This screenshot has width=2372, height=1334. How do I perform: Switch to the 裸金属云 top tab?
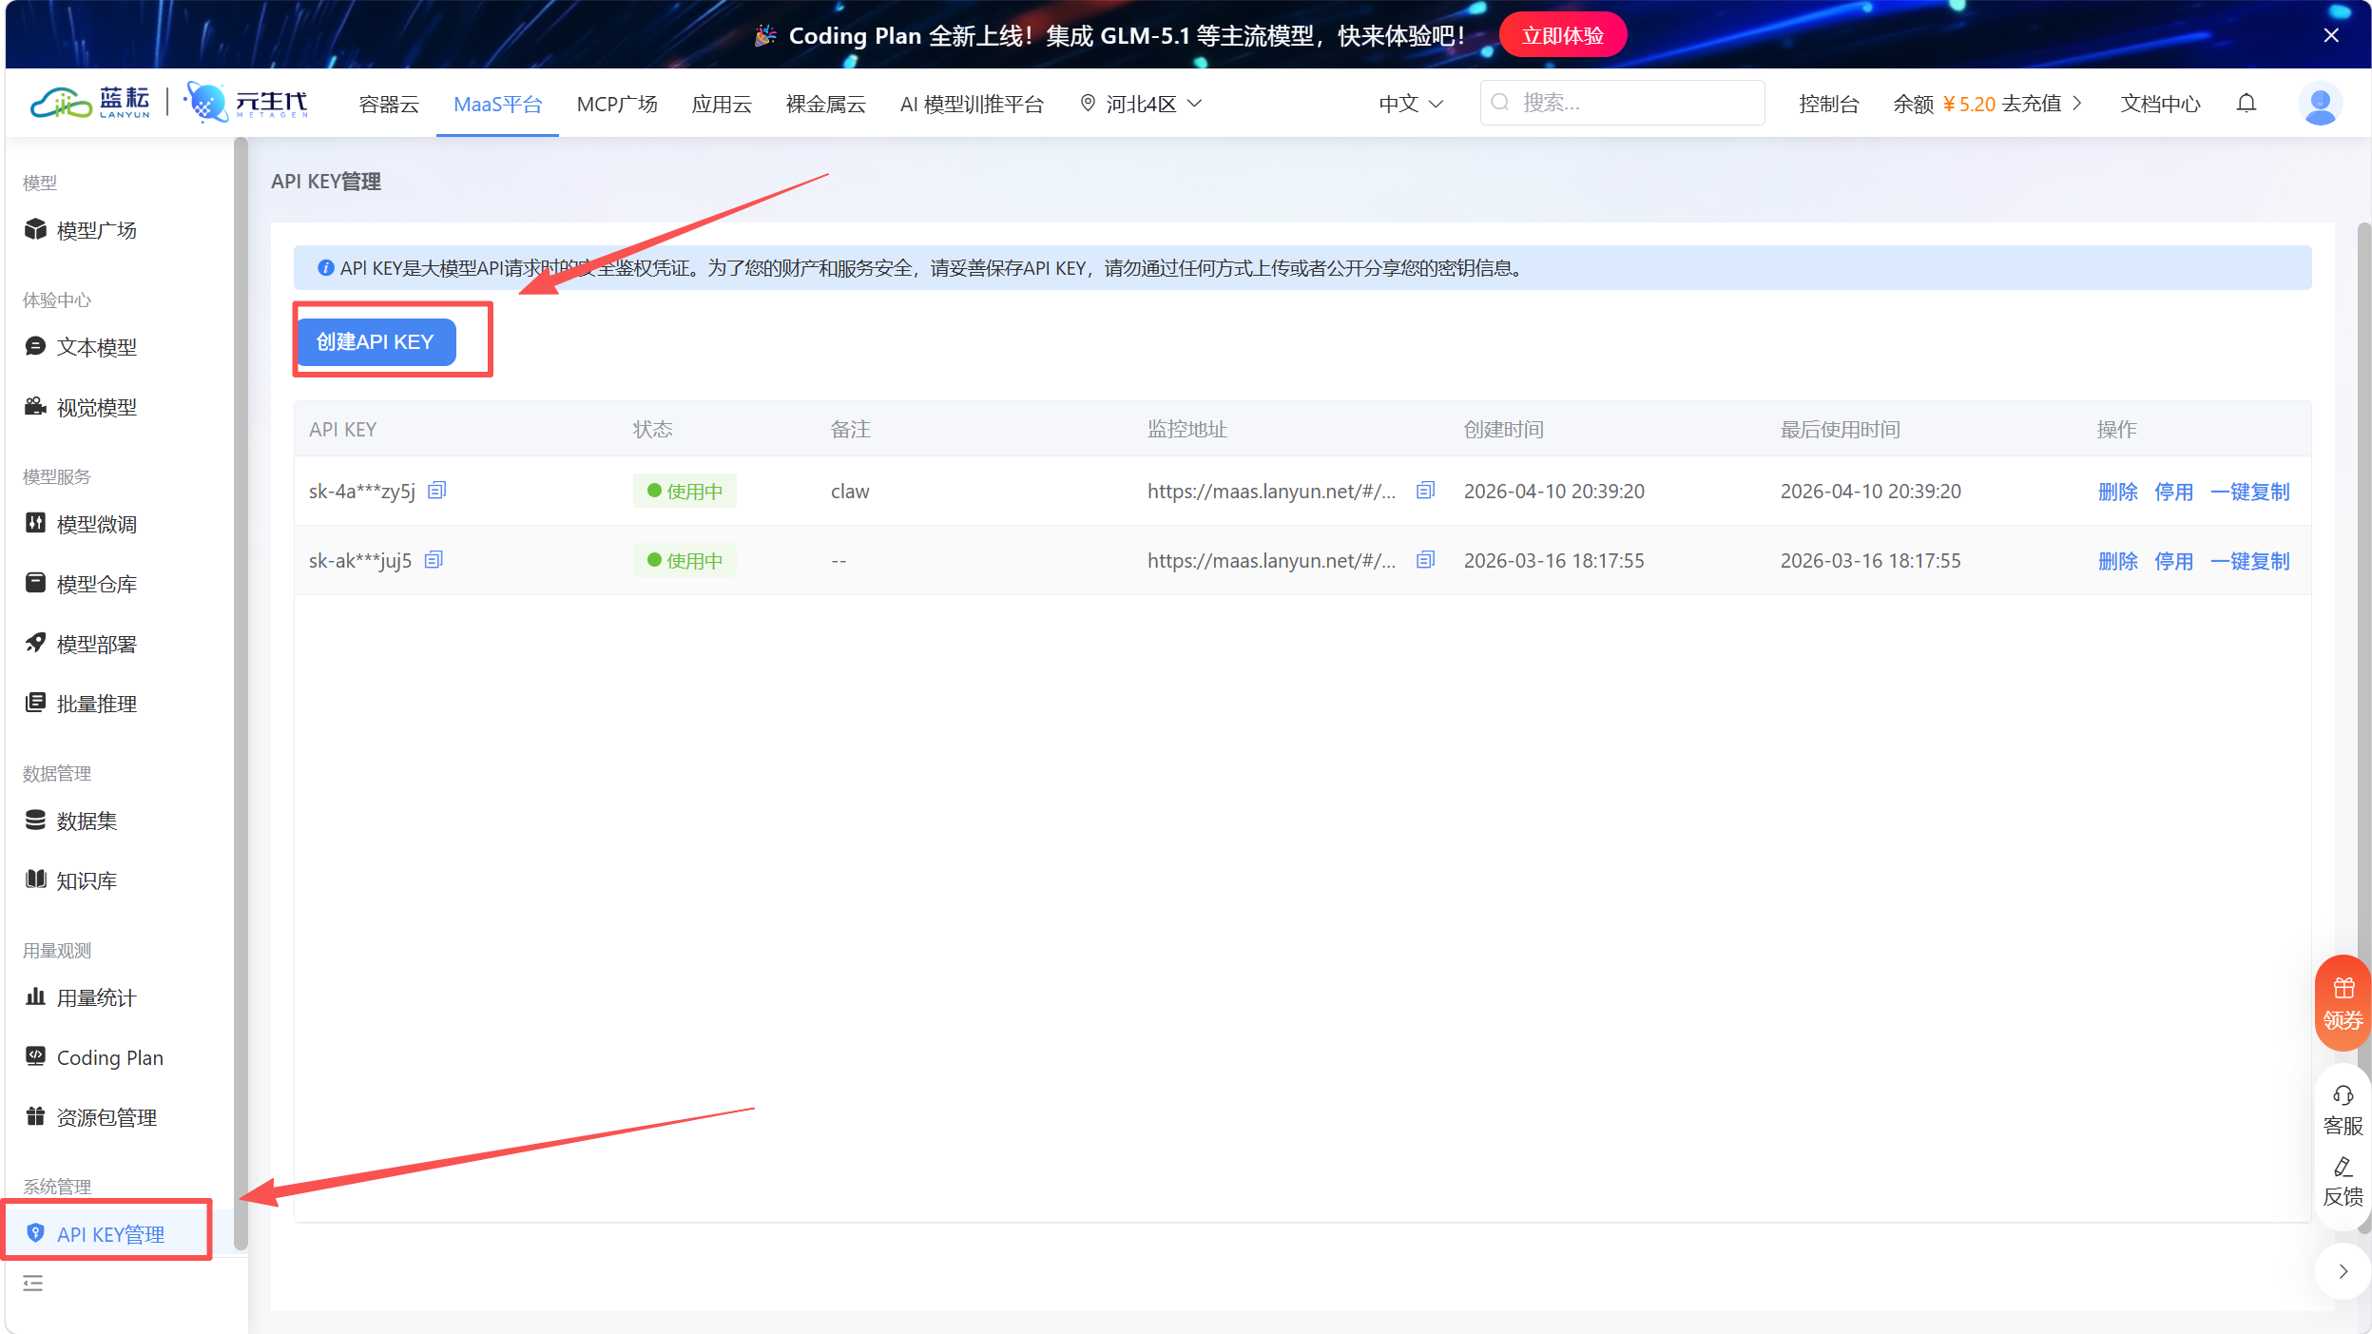pos(825,104)
